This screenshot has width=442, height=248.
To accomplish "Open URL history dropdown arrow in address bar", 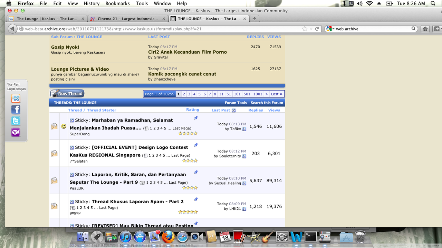I will click(x=311, y=29).
